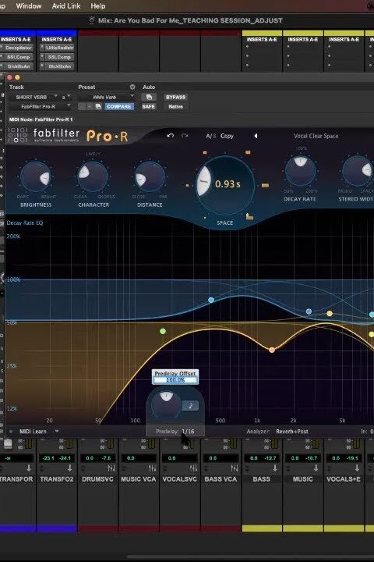The height and width of the screenshot is (562, 374).
Task: Toggle the Native button
Action: point(176,106)
